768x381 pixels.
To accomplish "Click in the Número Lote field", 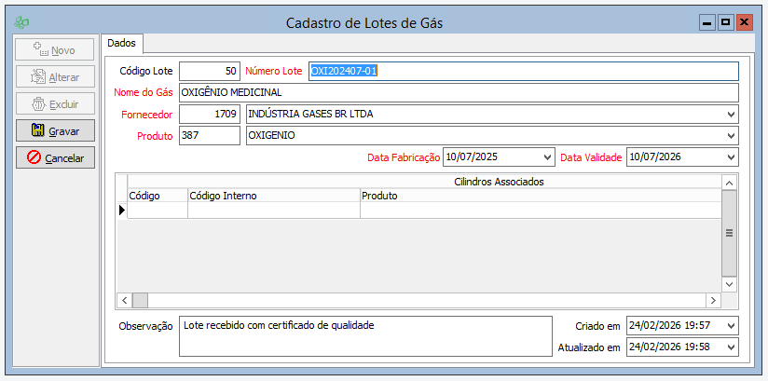I will [x=524, y=71].
